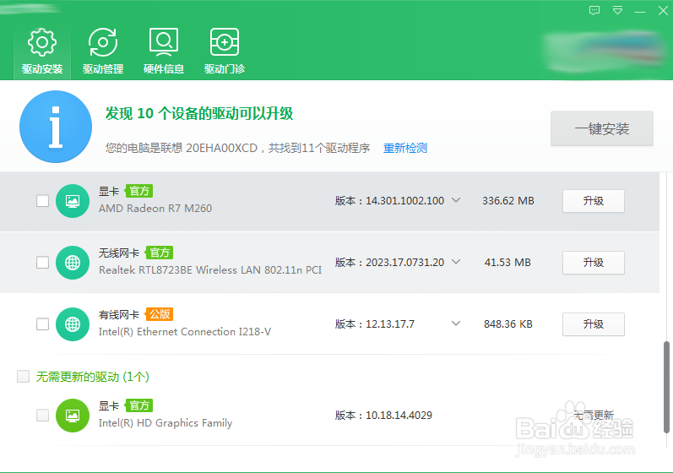Viewport: 673px width, 473px height.
Task: Open the title bar dropdown menu icon
Action: (617, 11)
